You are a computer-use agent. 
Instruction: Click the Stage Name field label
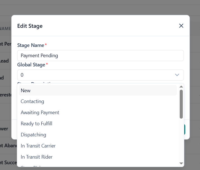[x=31, y=45]
